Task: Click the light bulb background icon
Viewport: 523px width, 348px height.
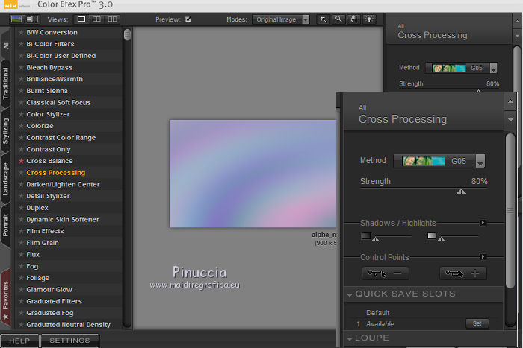Action: pos(369,19)
